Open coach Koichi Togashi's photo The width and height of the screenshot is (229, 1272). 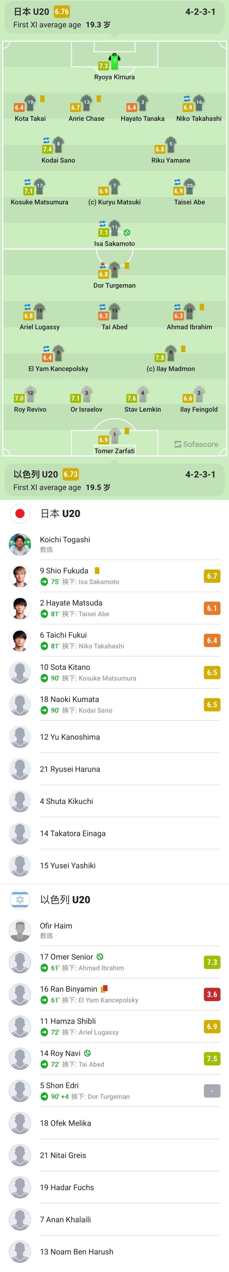click(20, 544)
